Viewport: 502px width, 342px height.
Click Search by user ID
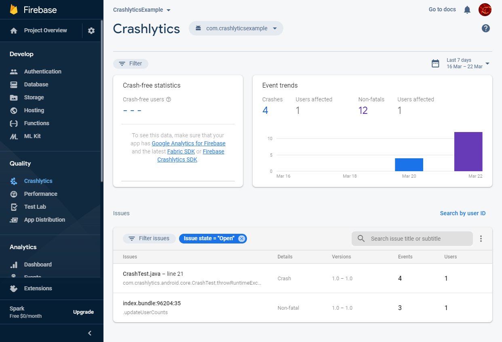pyautogui.click(x=463, y=214)
